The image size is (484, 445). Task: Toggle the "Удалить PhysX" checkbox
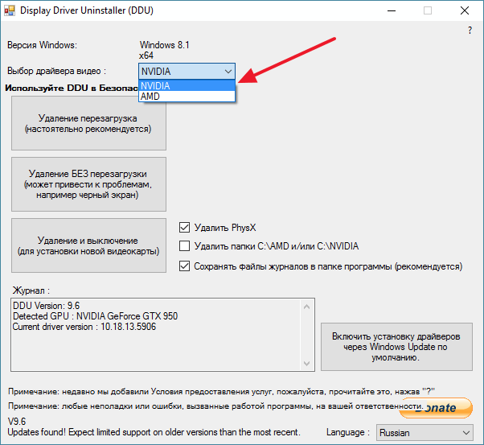[x=184, y=228]
